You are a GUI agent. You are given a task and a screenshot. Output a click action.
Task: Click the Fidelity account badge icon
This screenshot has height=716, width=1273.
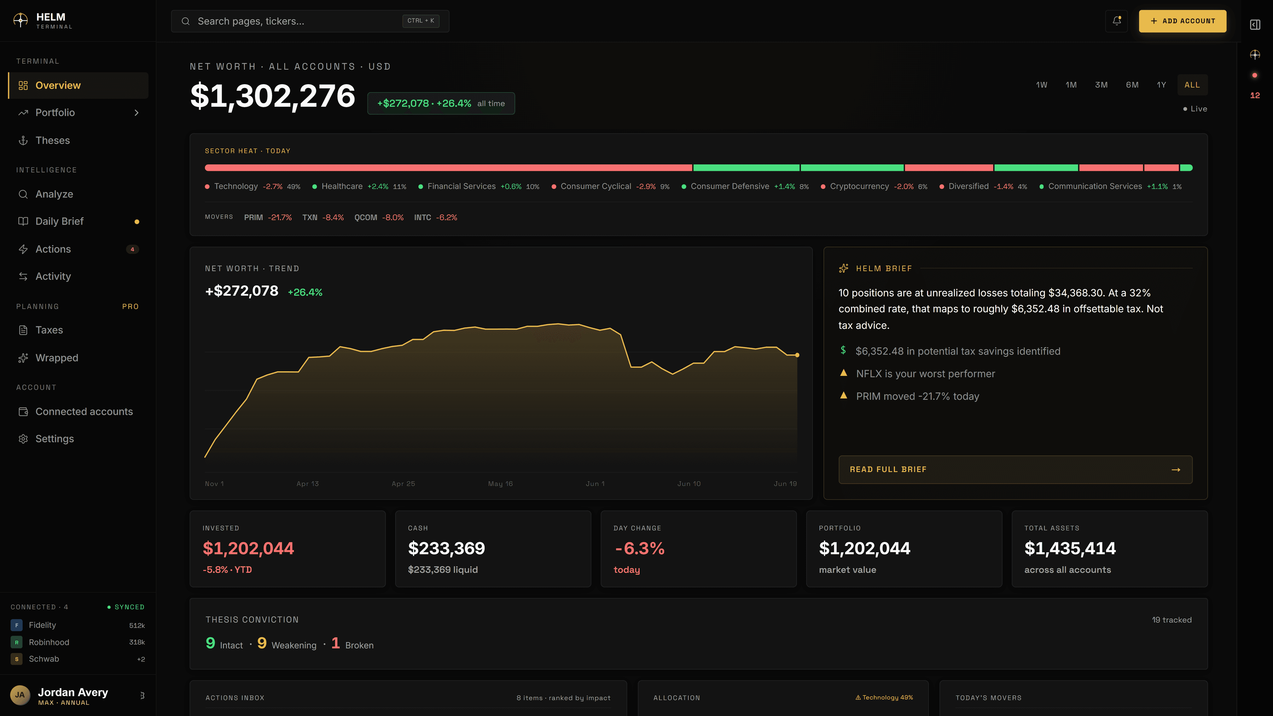pyautogui.click(x=16, y=625)
